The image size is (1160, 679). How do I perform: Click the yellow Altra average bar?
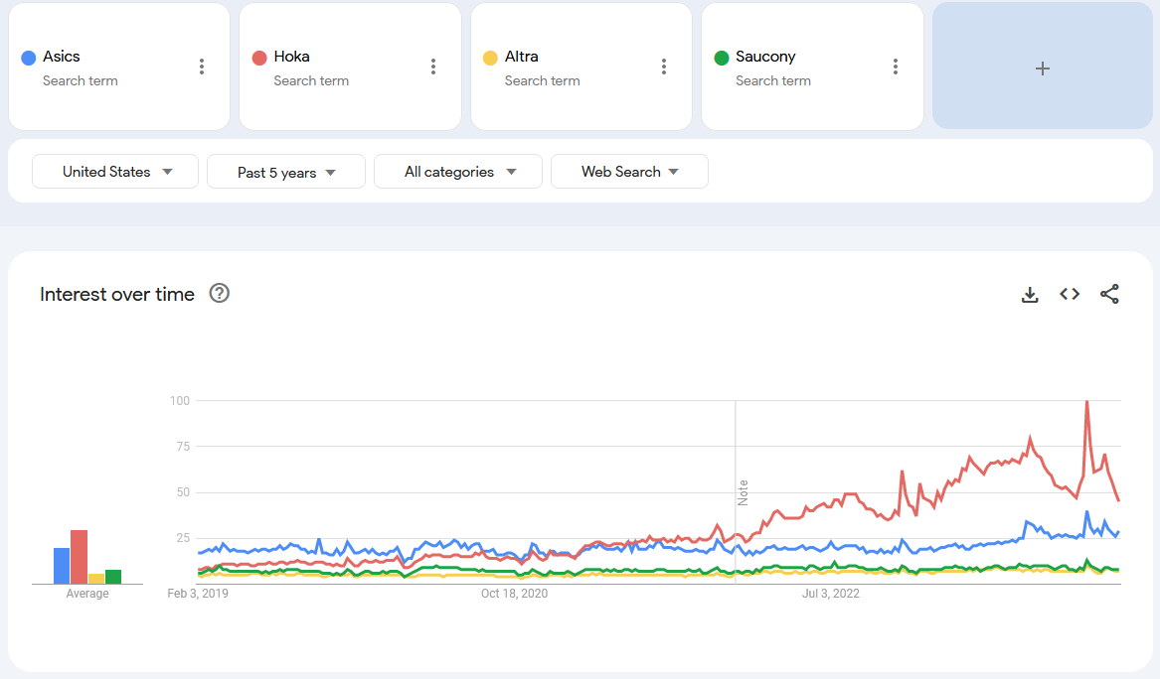tap(96, 580)
